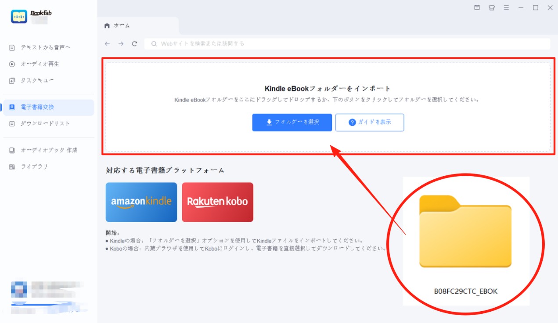Screen dimensions: 558x323
Task: Click the shirt skin icon in title bar
Action: 492,8
